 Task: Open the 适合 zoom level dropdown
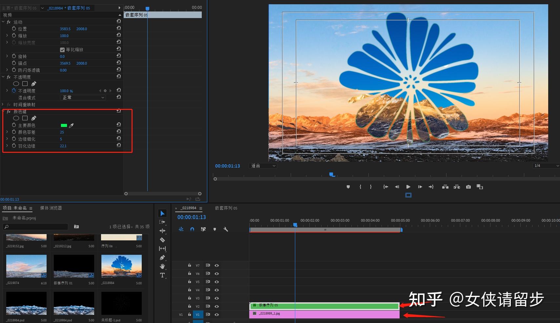point(262,166)
